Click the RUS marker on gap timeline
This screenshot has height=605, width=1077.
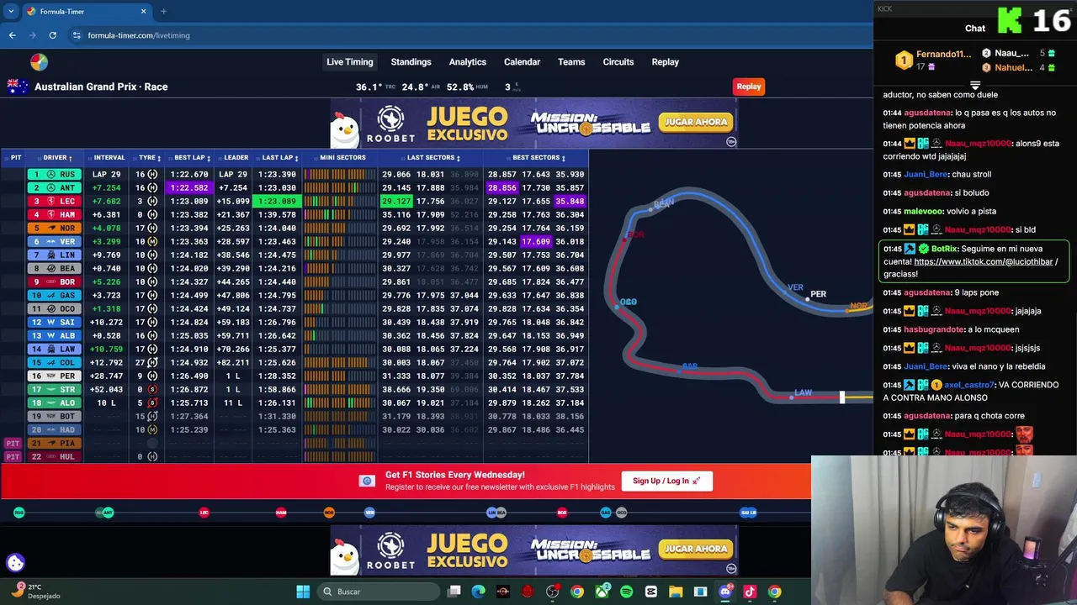coord(19,513)
